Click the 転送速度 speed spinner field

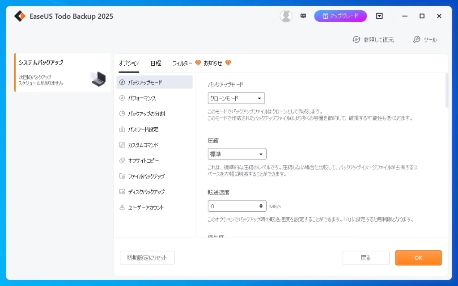[233, 206]
